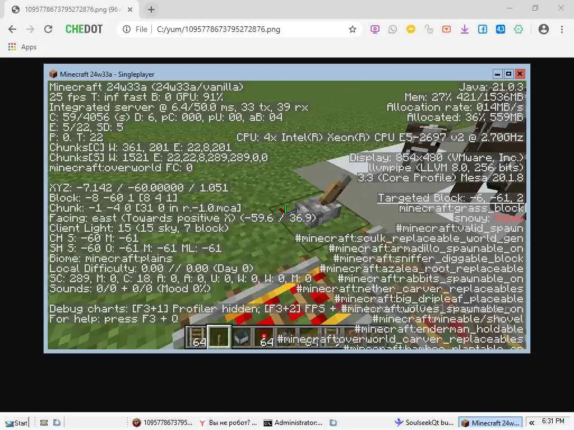Click the 'Client Light: 15' debug line
The height and width of the screenshot is (430, 574).
[139, 228]
